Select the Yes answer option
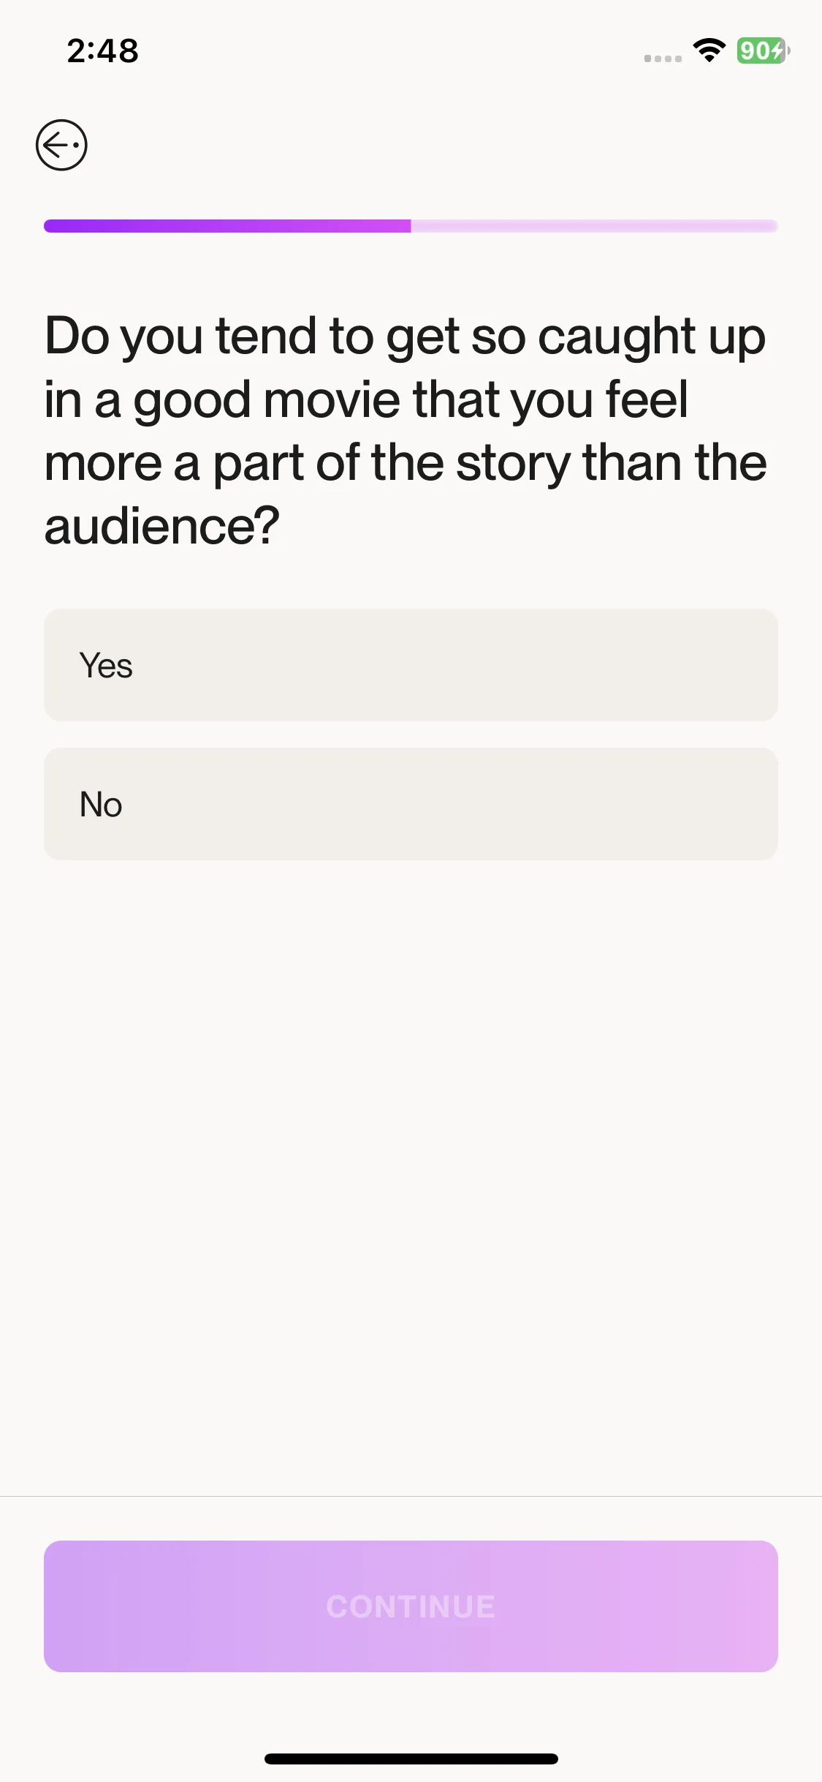 click(x=411, y=665)
